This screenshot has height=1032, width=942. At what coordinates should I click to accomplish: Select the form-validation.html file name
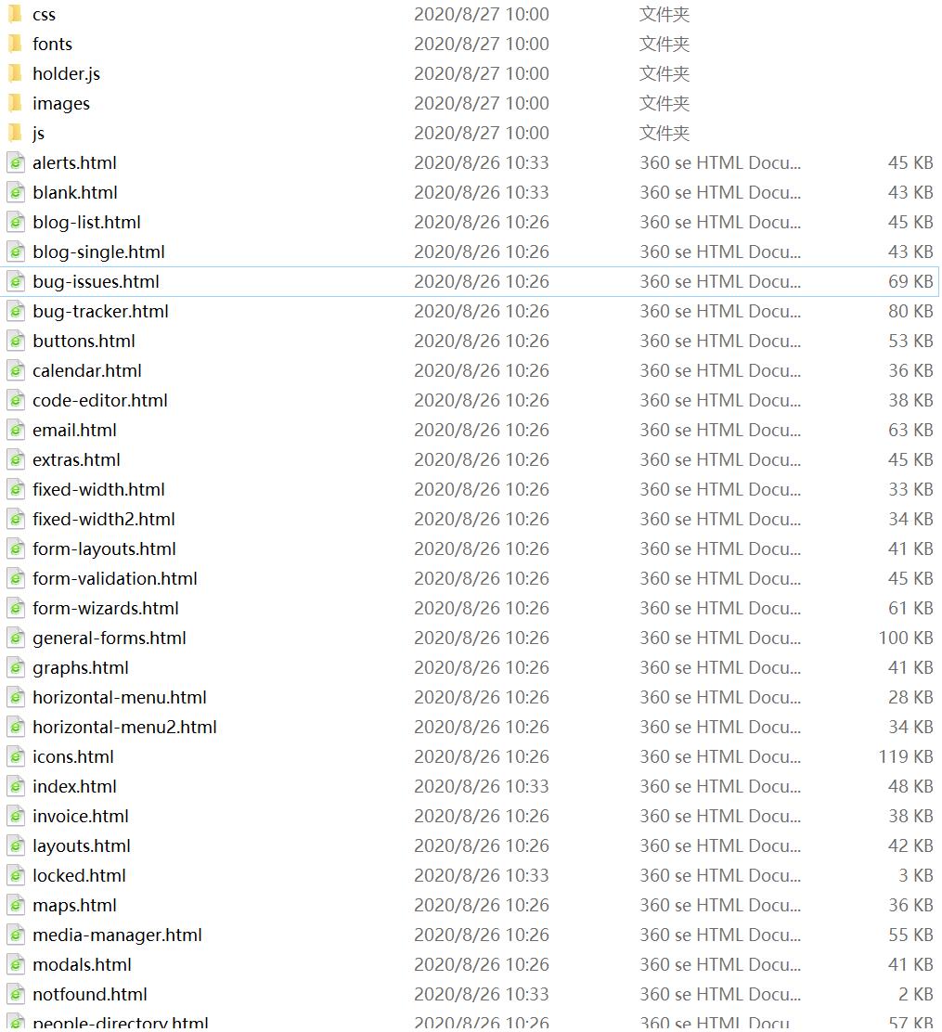[115, 579]
